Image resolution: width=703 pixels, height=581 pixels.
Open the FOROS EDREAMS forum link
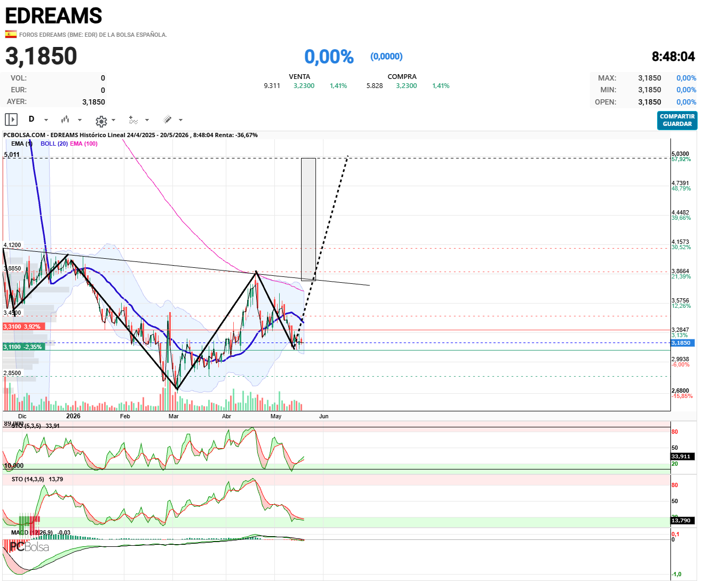point(93,35)
